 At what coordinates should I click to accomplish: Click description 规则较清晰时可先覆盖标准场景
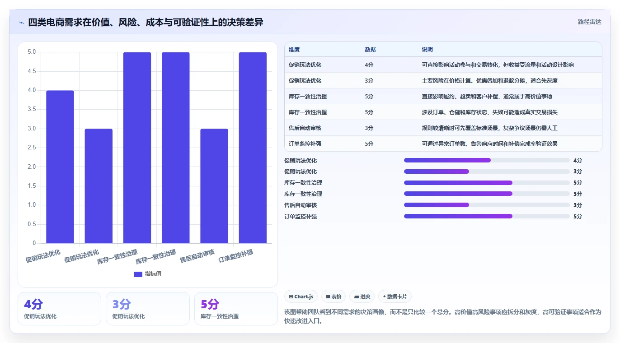[x=490, y=128]
